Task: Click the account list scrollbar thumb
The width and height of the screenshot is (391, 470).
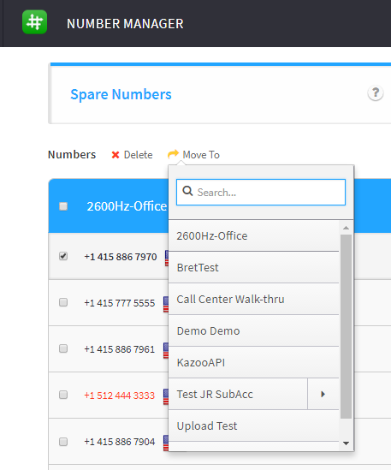Action: pos(346,326)
